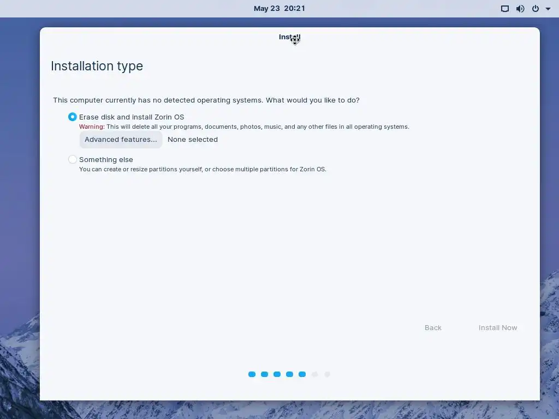Open the clock showing May 23 20:21
Screen dimensions: 559x419
coord(279,9)
